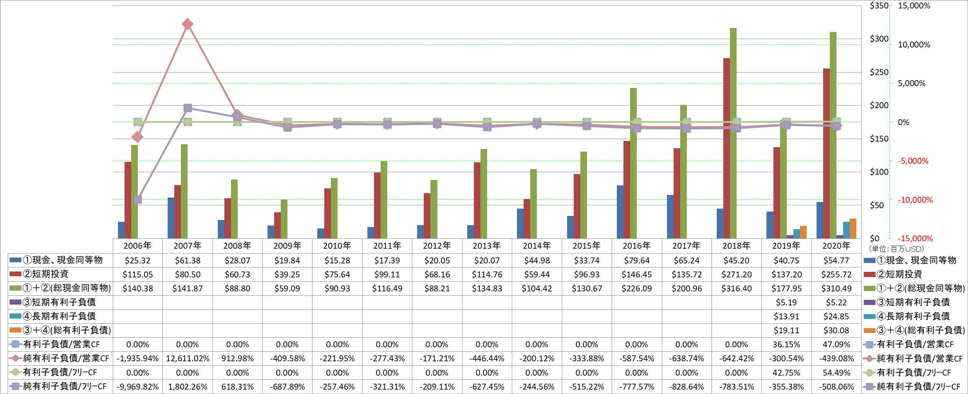Click the -1,935.94% cell
This screenshot has width=968, height=394.
137,359
